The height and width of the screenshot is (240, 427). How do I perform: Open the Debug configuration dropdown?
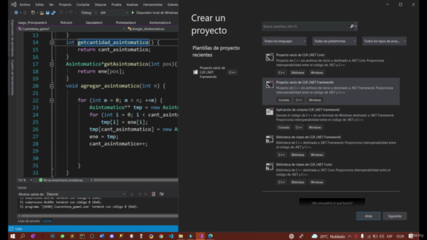89,13
